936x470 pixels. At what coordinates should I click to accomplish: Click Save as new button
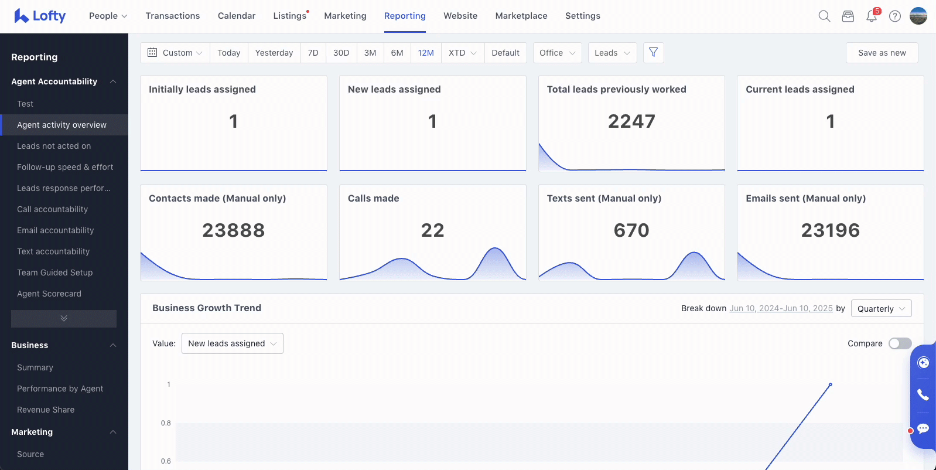pyautogui.click(x=882, y=53)
